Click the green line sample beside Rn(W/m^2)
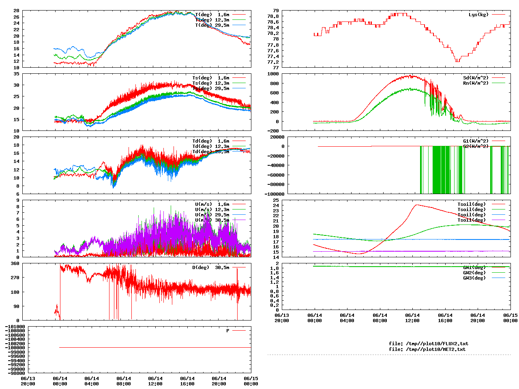Image resolution: width=519 pixels, height=389 pixels. point(499,83)
